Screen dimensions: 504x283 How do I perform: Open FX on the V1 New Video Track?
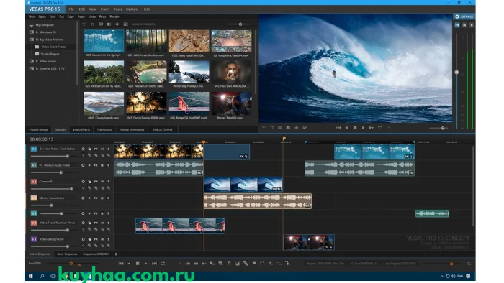96,149
